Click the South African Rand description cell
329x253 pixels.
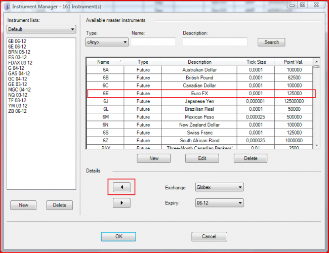pyautogui.click(x=199, y=141)
